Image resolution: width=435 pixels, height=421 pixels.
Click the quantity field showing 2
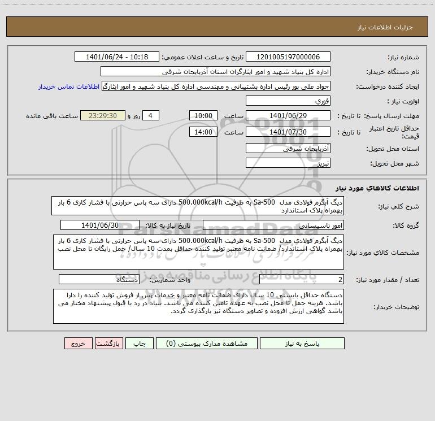pos(302,280)
